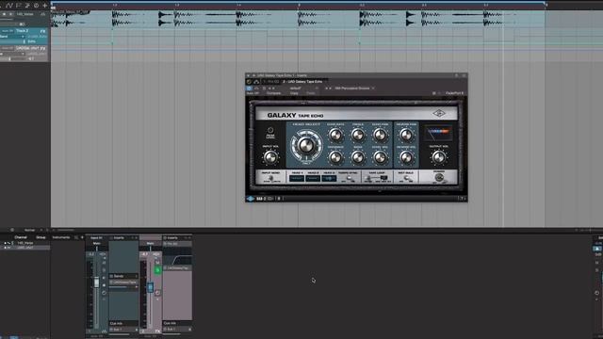
Task: Click the Feedback knob
Action: click(335, 157)
